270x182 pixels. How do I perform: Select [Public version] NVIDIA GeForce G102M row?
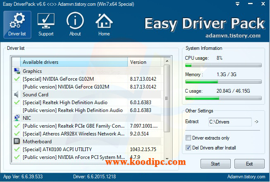click(87, 87)
